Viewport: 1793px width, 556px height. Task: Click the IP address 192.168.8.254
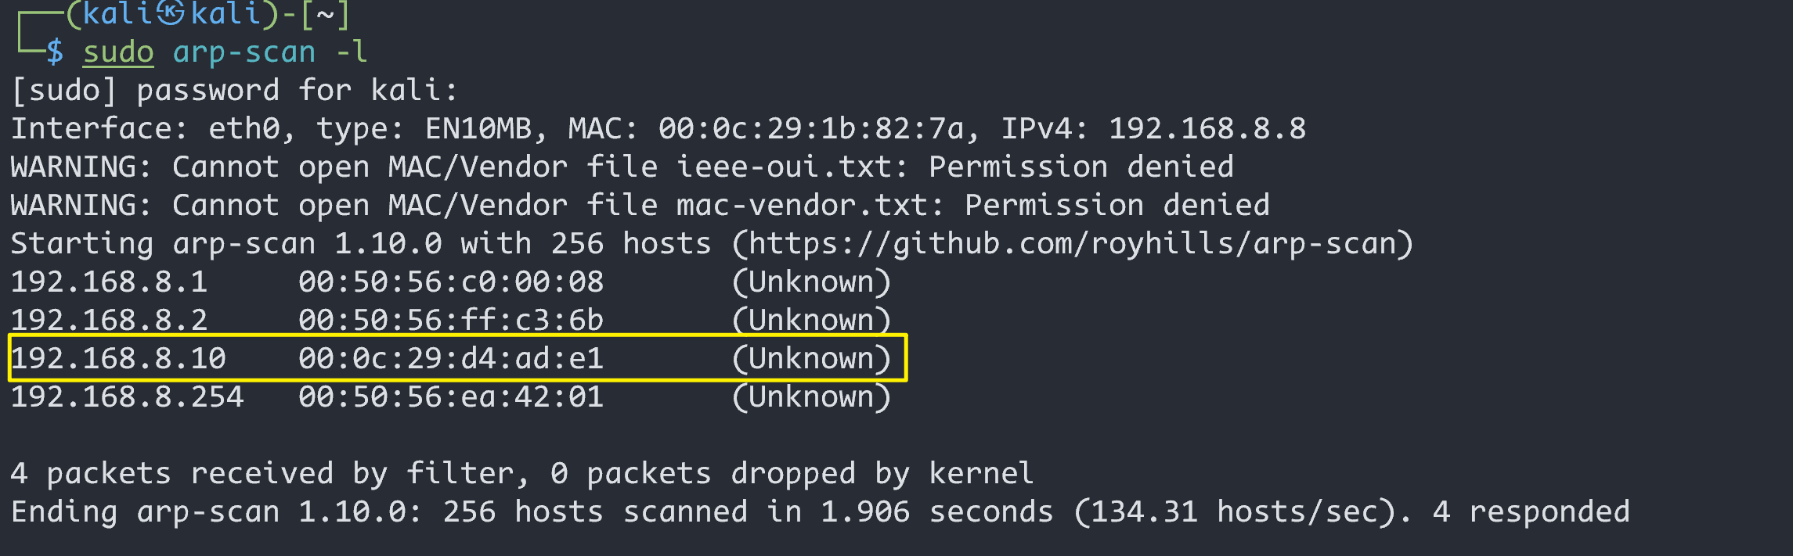pyautogui.click(x=127, y=397)
